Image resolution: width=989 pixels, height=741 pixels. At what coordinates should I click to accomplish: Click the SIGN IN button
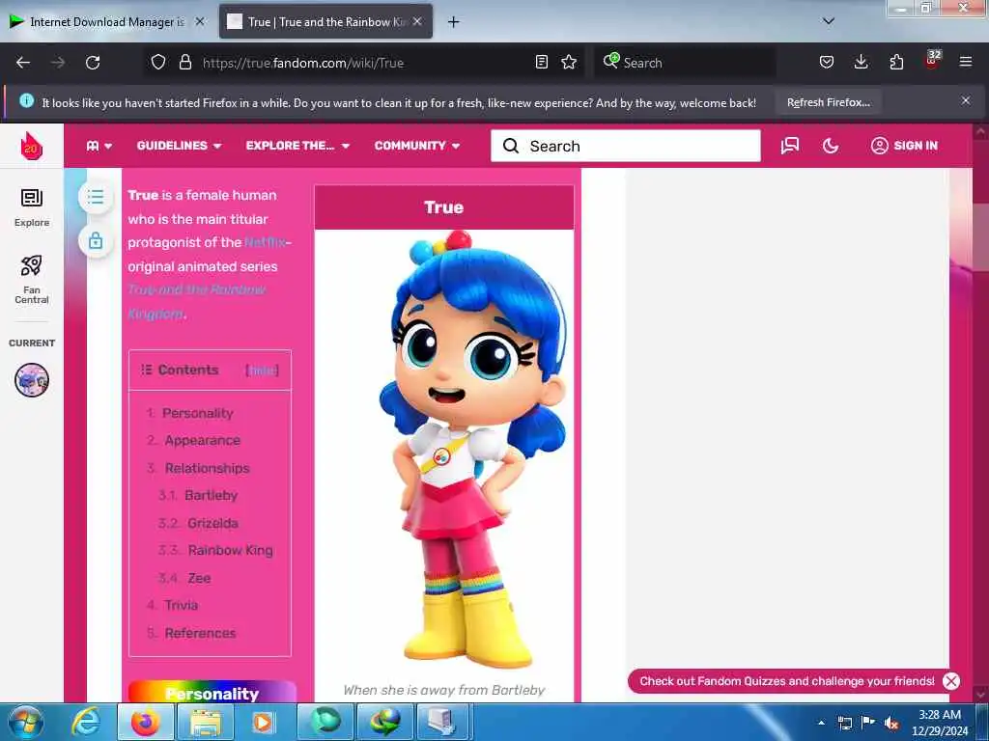pos(904,146)
